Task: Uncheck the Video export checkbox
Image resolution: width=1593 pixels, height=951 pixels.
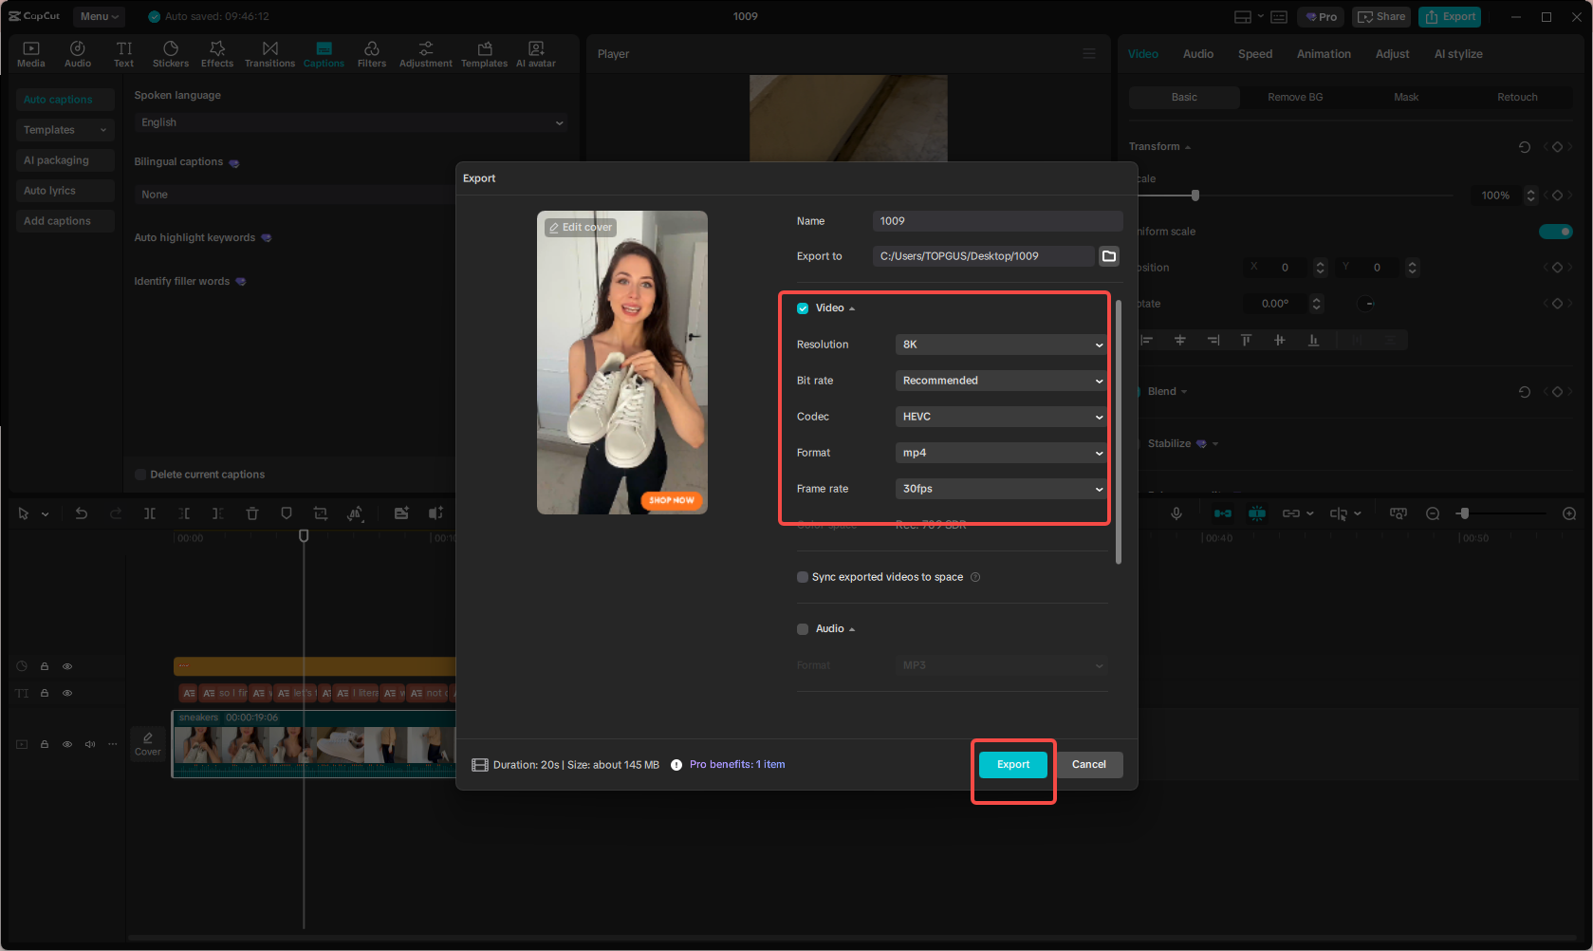Action: [802, 308]
